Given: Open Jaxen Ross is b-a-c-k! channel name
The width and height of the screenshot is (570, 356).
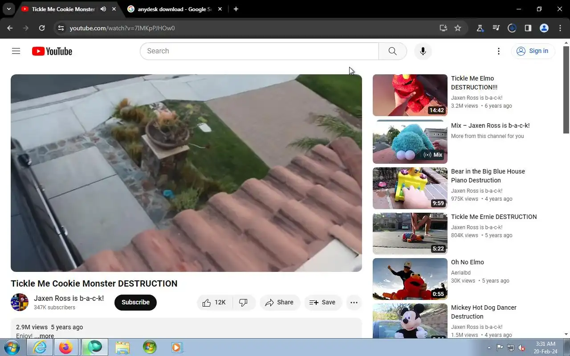Looking at the screenshot, I should pos(69,298).
